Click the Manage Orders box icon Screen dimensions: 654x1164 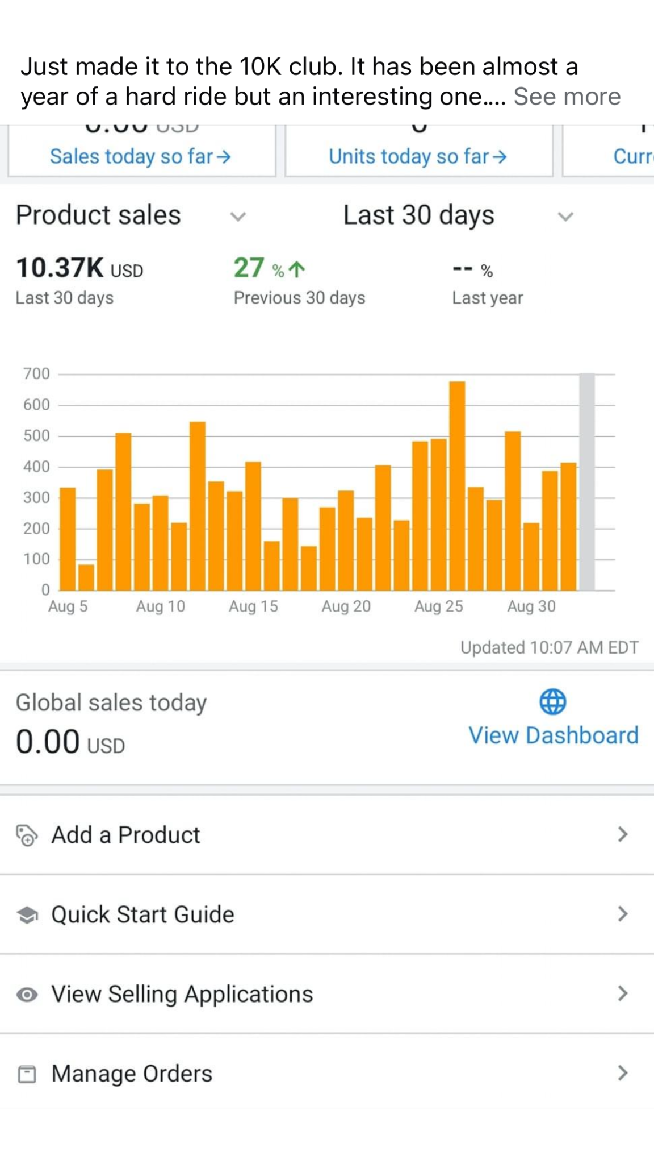point(27,1074)
